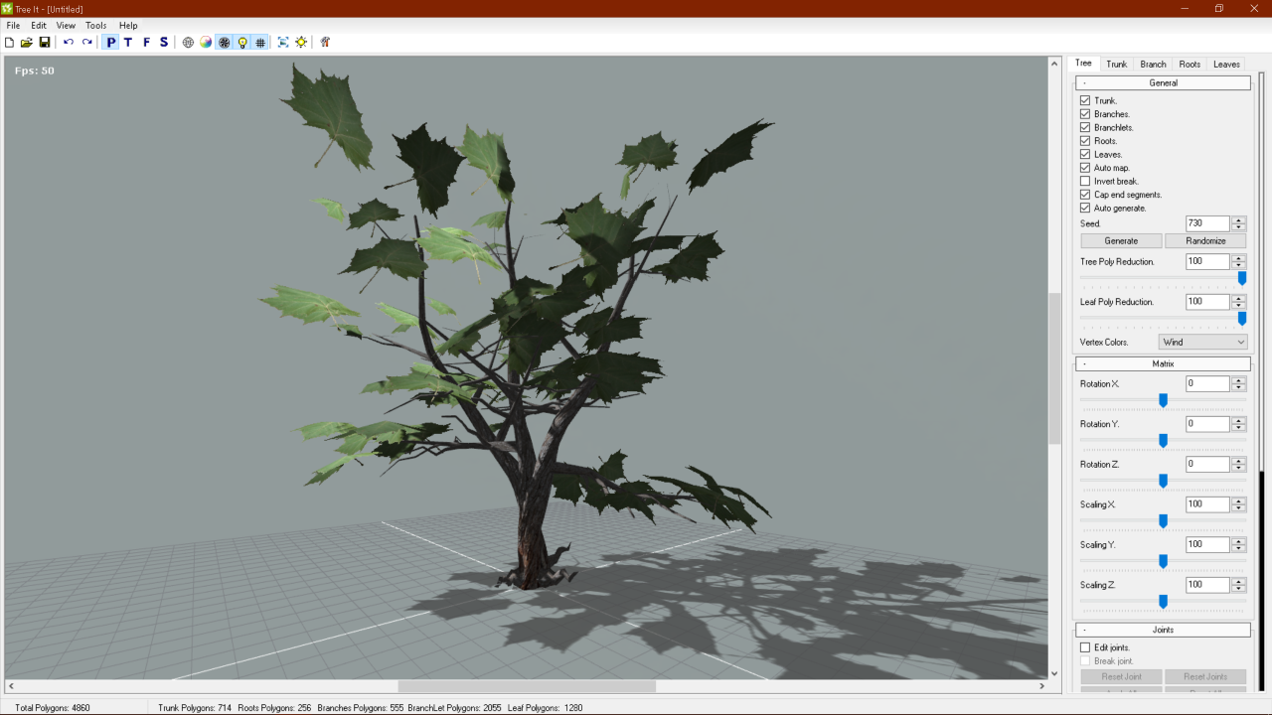Collapse the Matrix section header
1272x715 pixels.
[x=1163, y=364]
